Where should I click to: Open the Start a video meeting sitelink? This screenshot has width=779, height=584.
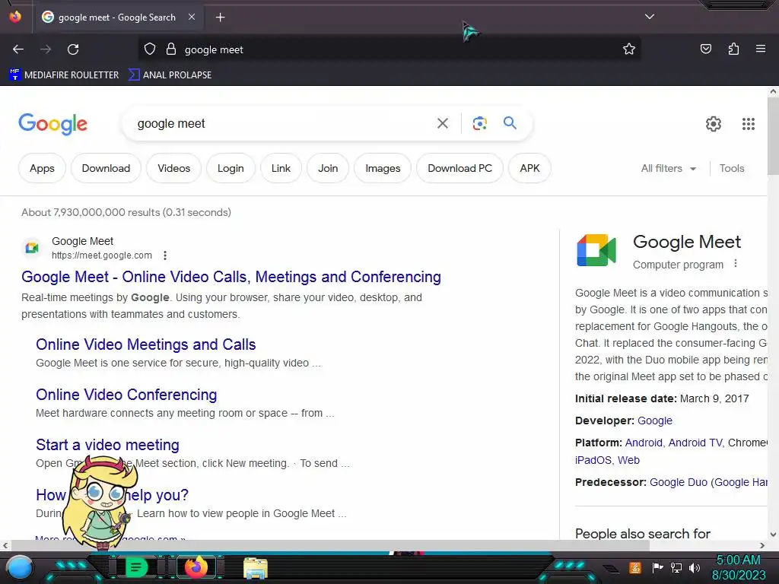(x=107, y=444)
